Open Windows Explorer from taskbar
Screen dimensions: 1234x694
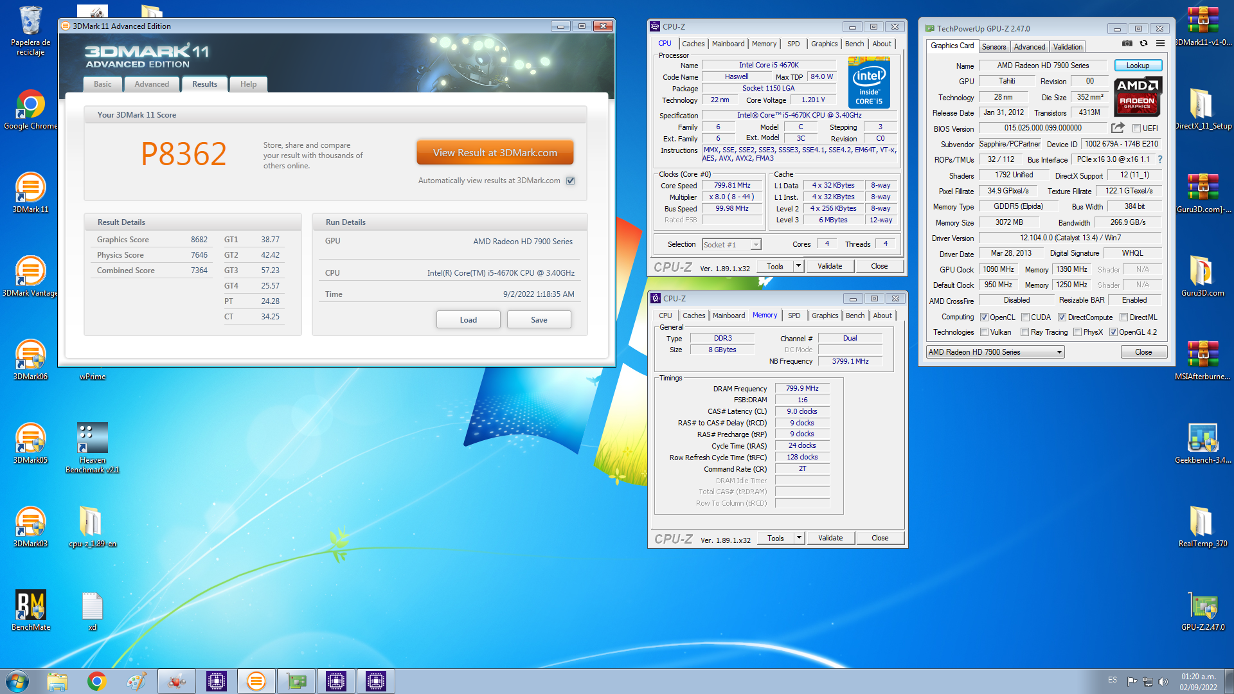57,681
